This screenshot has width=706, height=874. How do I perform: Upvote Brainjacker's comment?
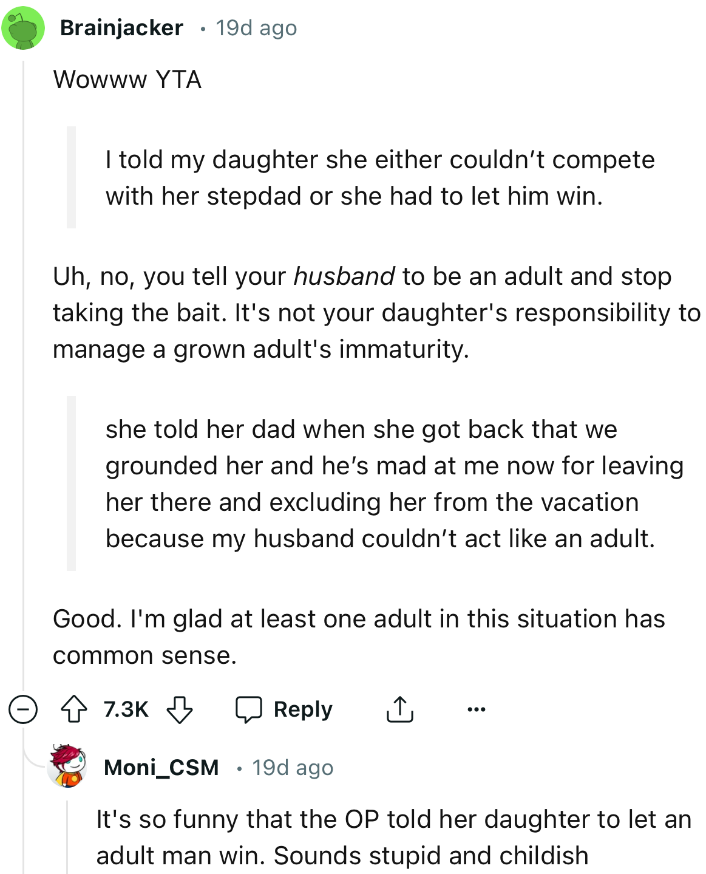point(74,709)
